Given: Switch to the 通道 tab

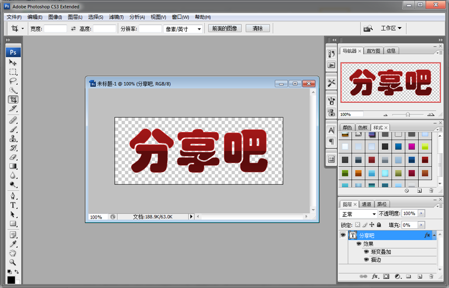Looking at the screenshot, I should point(367,204).
